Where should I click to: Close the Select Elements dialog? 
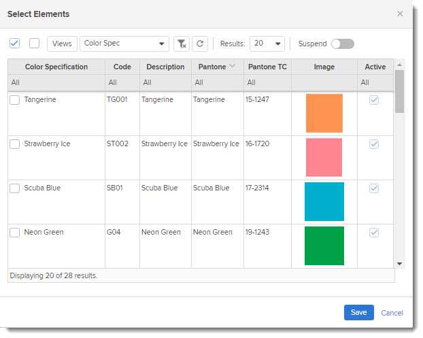point(400,14)
